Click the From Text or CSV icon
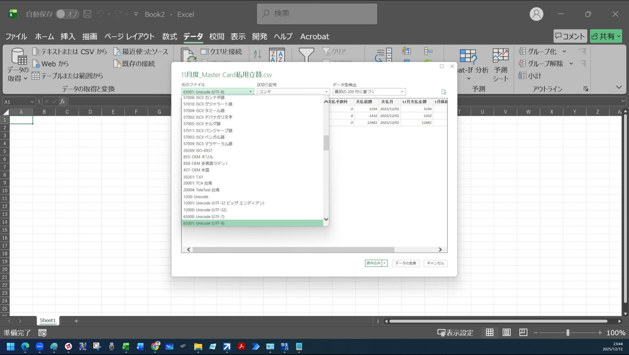Viewport: 629px width, 355px height. click(x=36, y=52)
